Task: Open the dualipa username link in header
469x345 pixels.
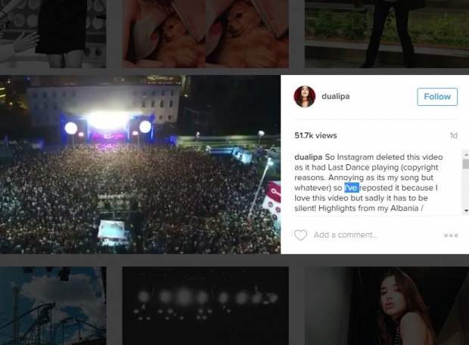Action: (336, 96)
